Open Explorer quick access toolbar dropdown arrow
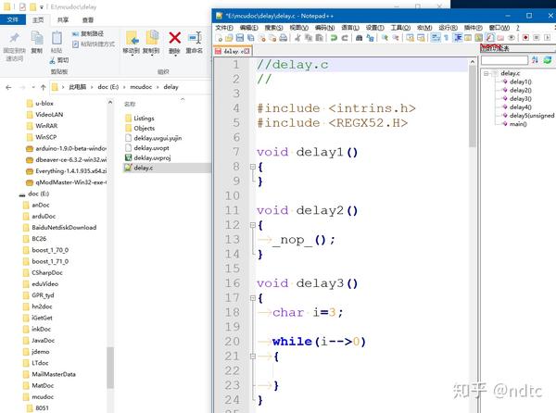The height and width of the screenshot is (413, 556). pos(42,7)
